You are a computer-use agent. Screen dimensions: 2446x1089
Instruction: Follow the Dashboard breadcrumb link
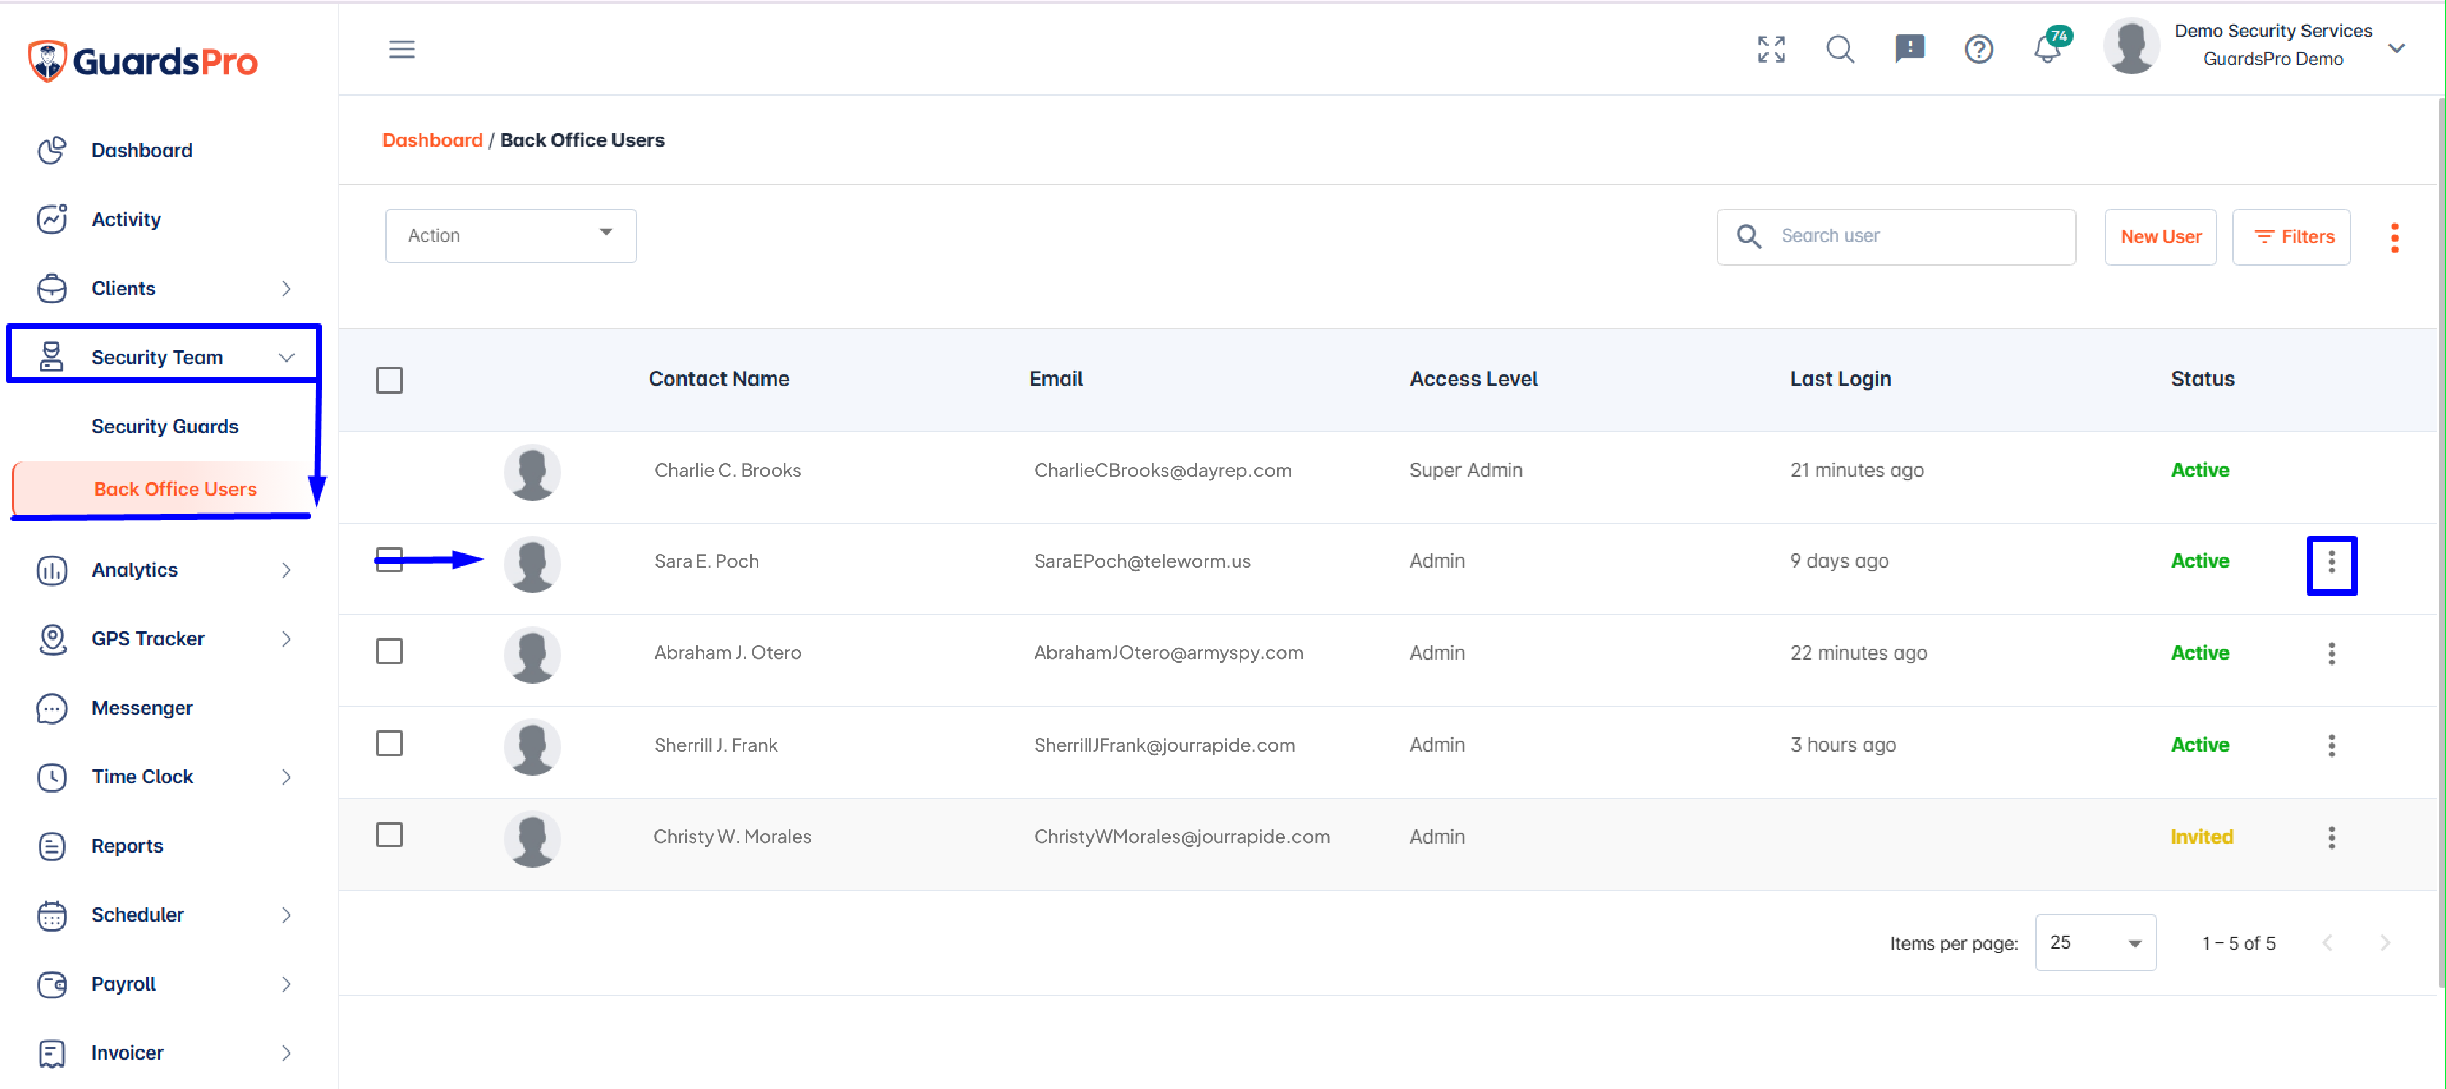coord(432,140)
